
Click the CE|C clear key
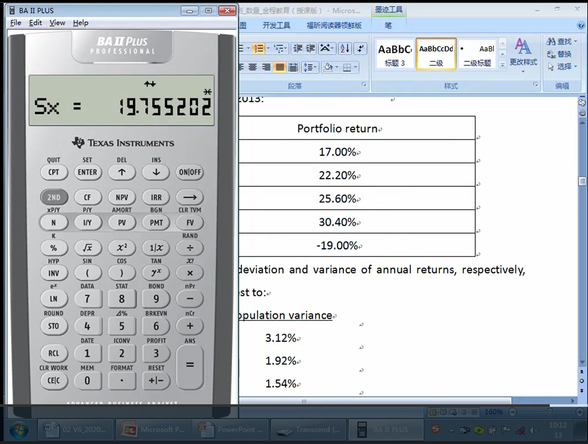pos(53,380)
